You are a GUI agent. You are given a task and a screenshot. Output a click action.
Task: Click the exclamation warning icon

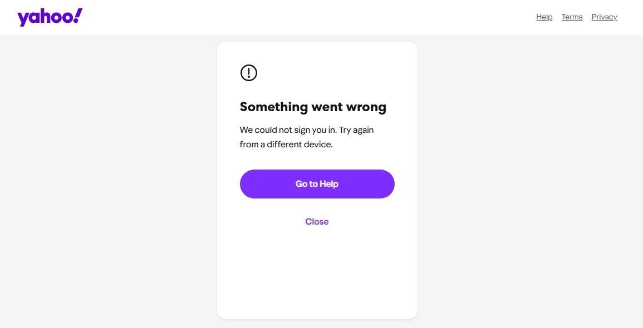pos(249,73)
